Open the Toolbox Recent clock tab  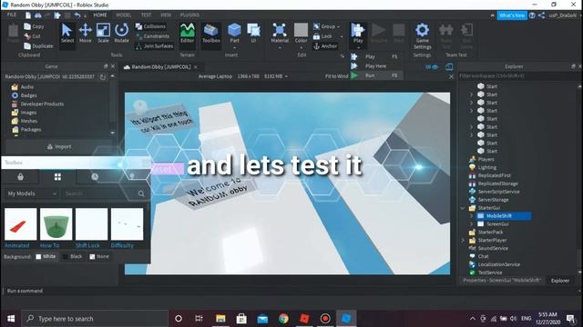(95, 177)
